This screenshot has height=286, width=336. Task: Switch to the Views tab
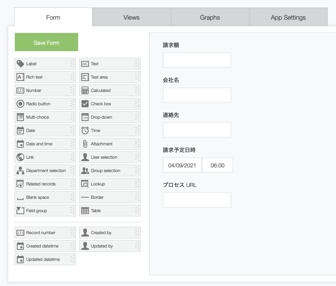pos(131,17)
